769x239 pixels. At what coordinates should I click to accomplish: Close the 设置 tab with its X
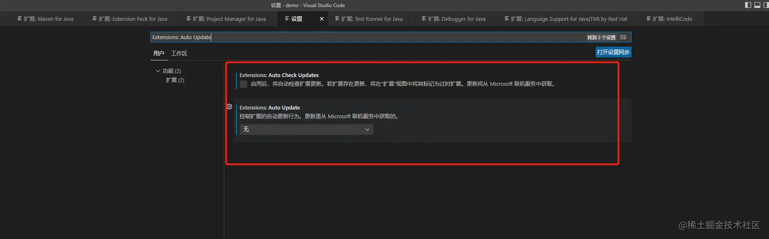321,19
